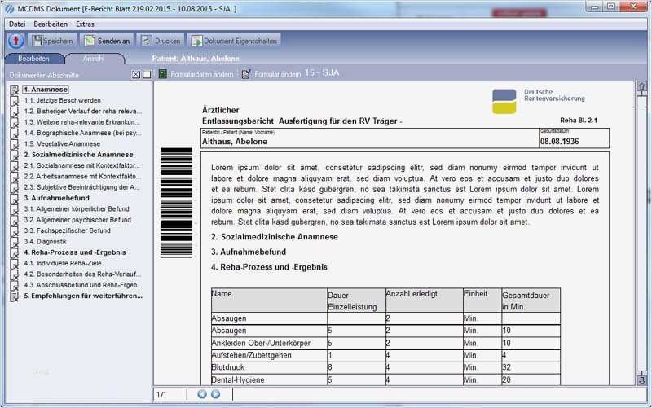The height and width of the screenshot is (408, 652).
Task: Click empty-box icon in Dokumenten-Abschnitte header
Action: point(147,75)
